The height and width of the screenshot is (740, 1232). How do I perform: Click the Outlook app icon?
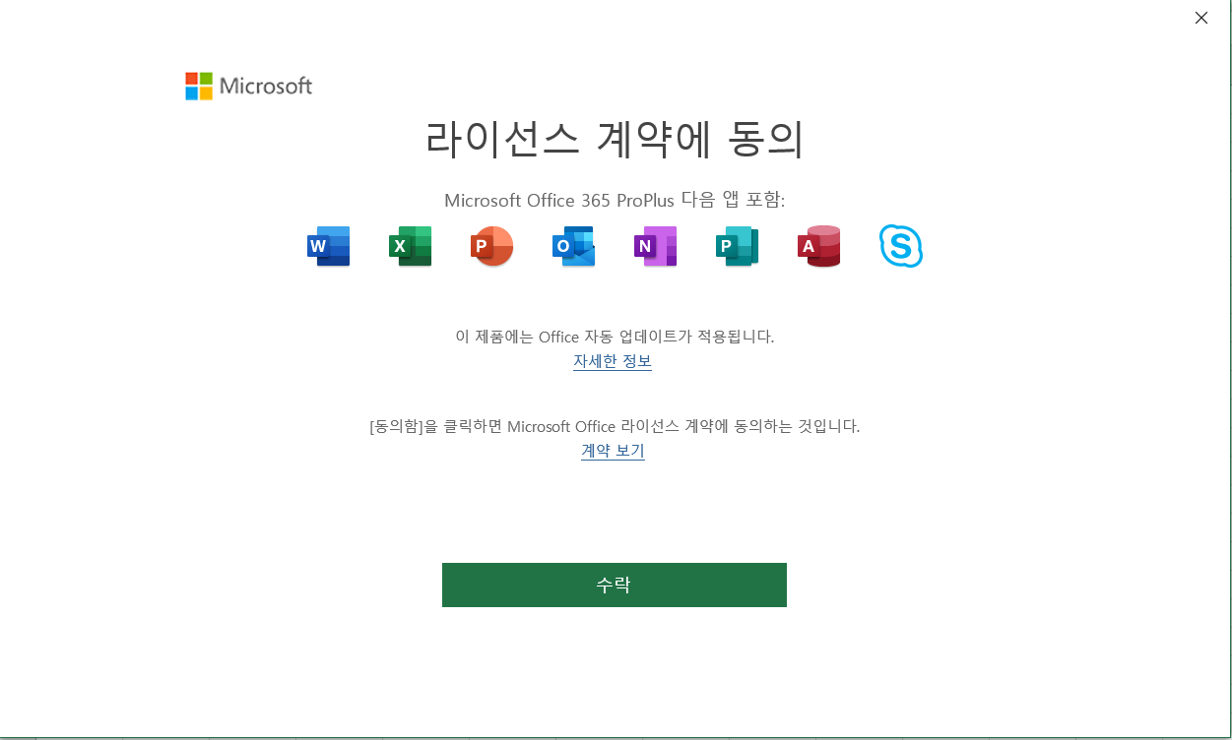(x=573, y=246)
